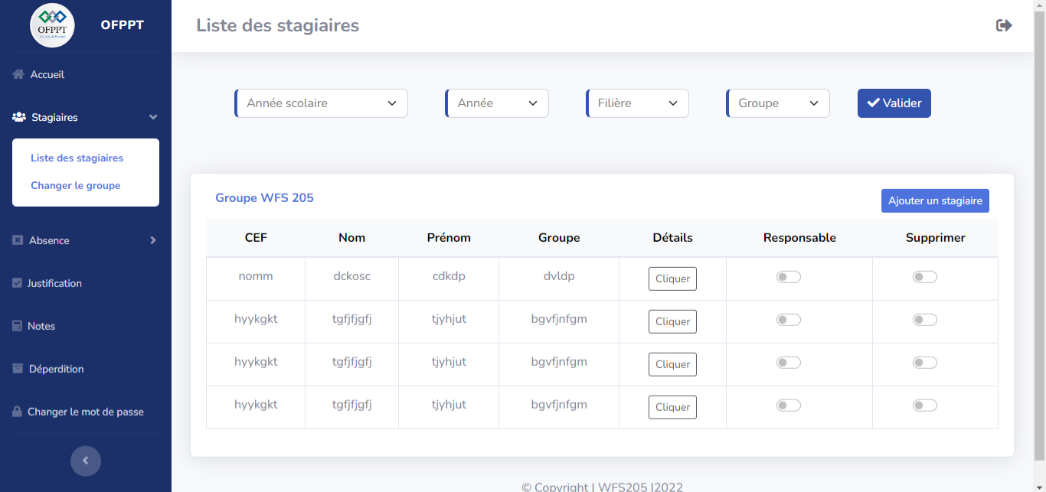
Task: Click the Stagiaires users icon
Action: pos(19,117)
